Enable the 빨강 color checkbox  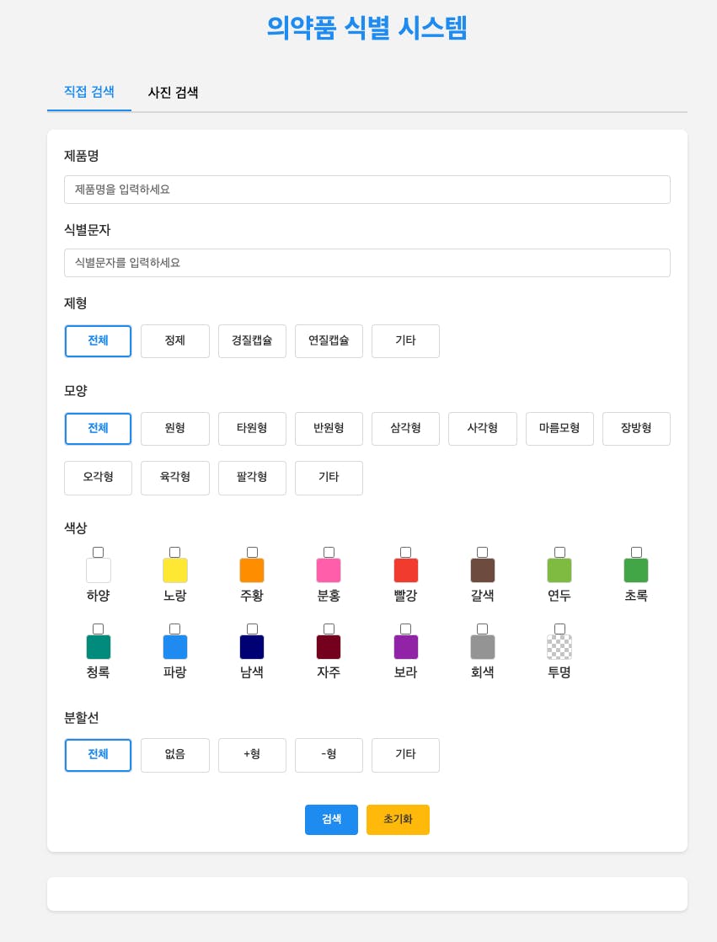click(x=406, y=553)
